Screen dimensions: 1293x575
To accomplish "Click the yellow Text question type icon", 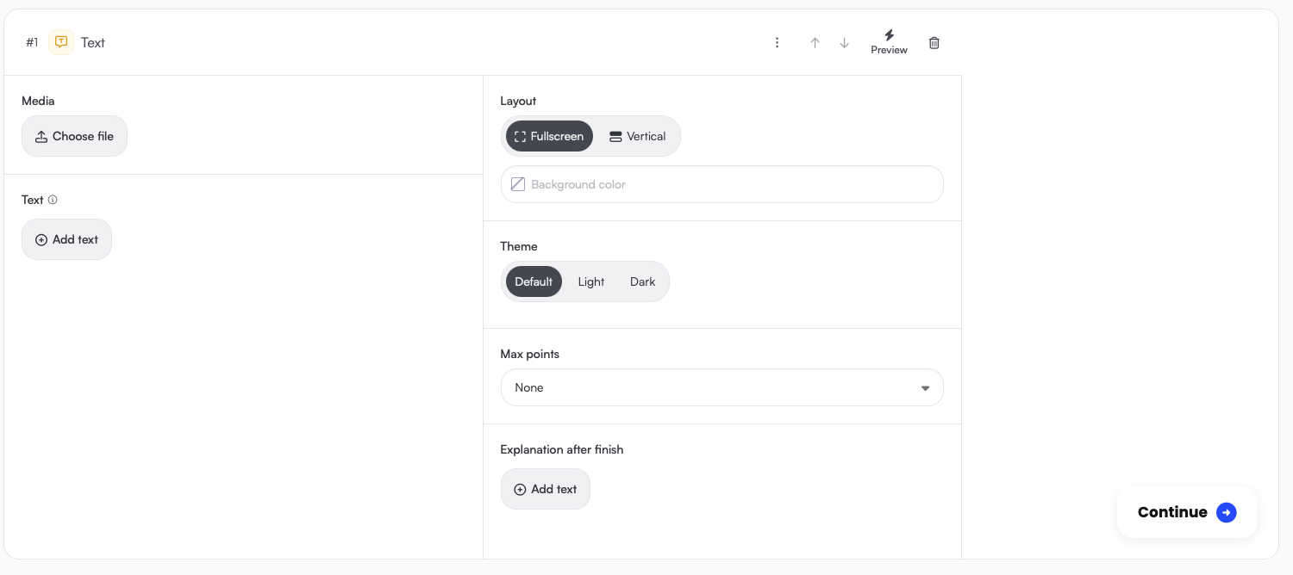I will coord(61,42).
